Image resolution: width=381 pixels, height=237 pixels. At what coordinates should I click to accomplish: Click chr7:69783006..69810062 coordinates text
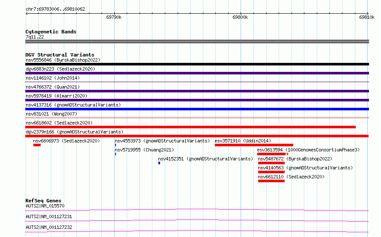click(55, 9)
